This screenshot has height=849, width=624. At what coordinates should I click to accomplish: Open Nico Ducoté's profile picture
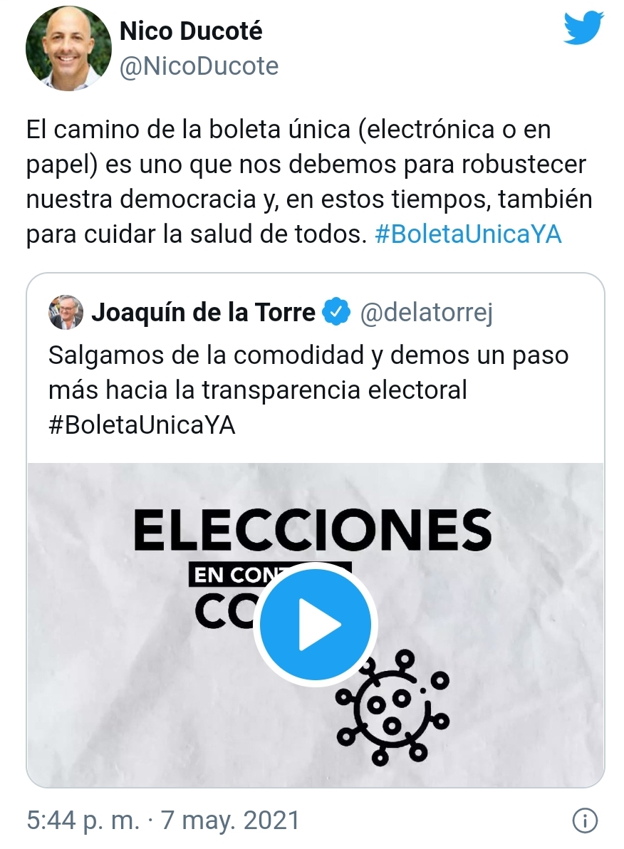(x=68, y=48)
